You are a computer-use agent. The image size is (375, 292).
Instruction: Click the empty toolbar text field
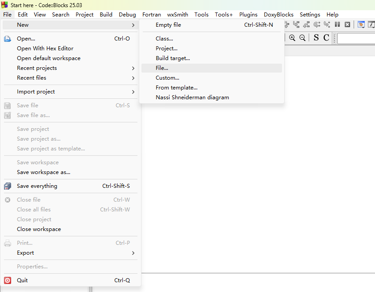(x=356, y=39)
